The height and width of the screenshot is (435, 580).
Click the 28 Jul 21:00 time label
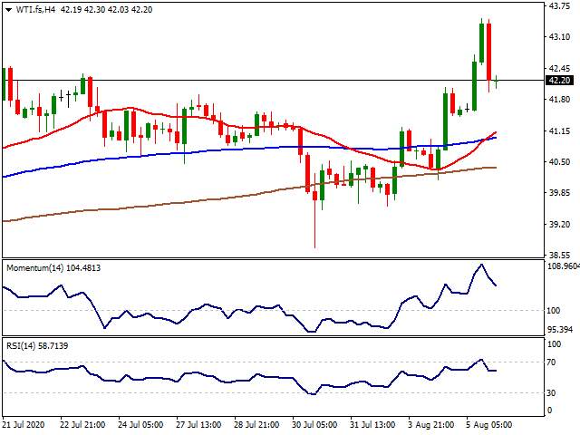pyautogui.click(x=256, y=424)
